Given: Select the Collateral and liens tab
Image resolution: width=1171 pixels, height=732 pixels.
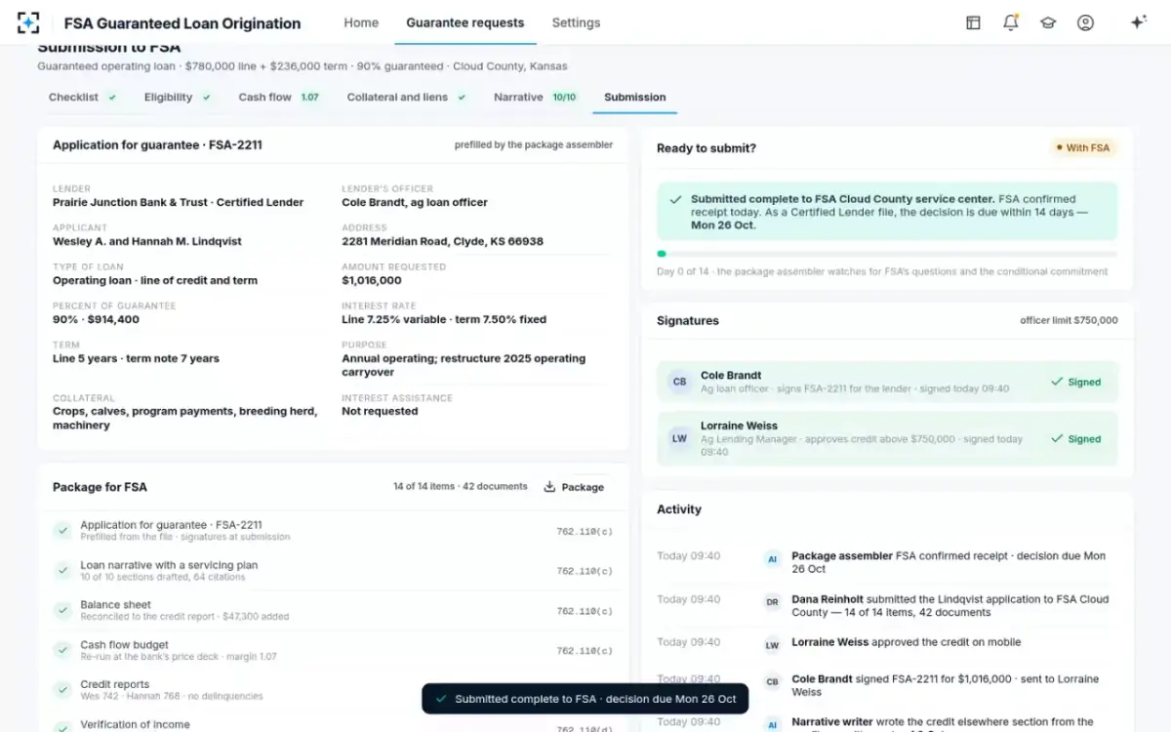Looking at the screenshot, I should tap(407, 98).
